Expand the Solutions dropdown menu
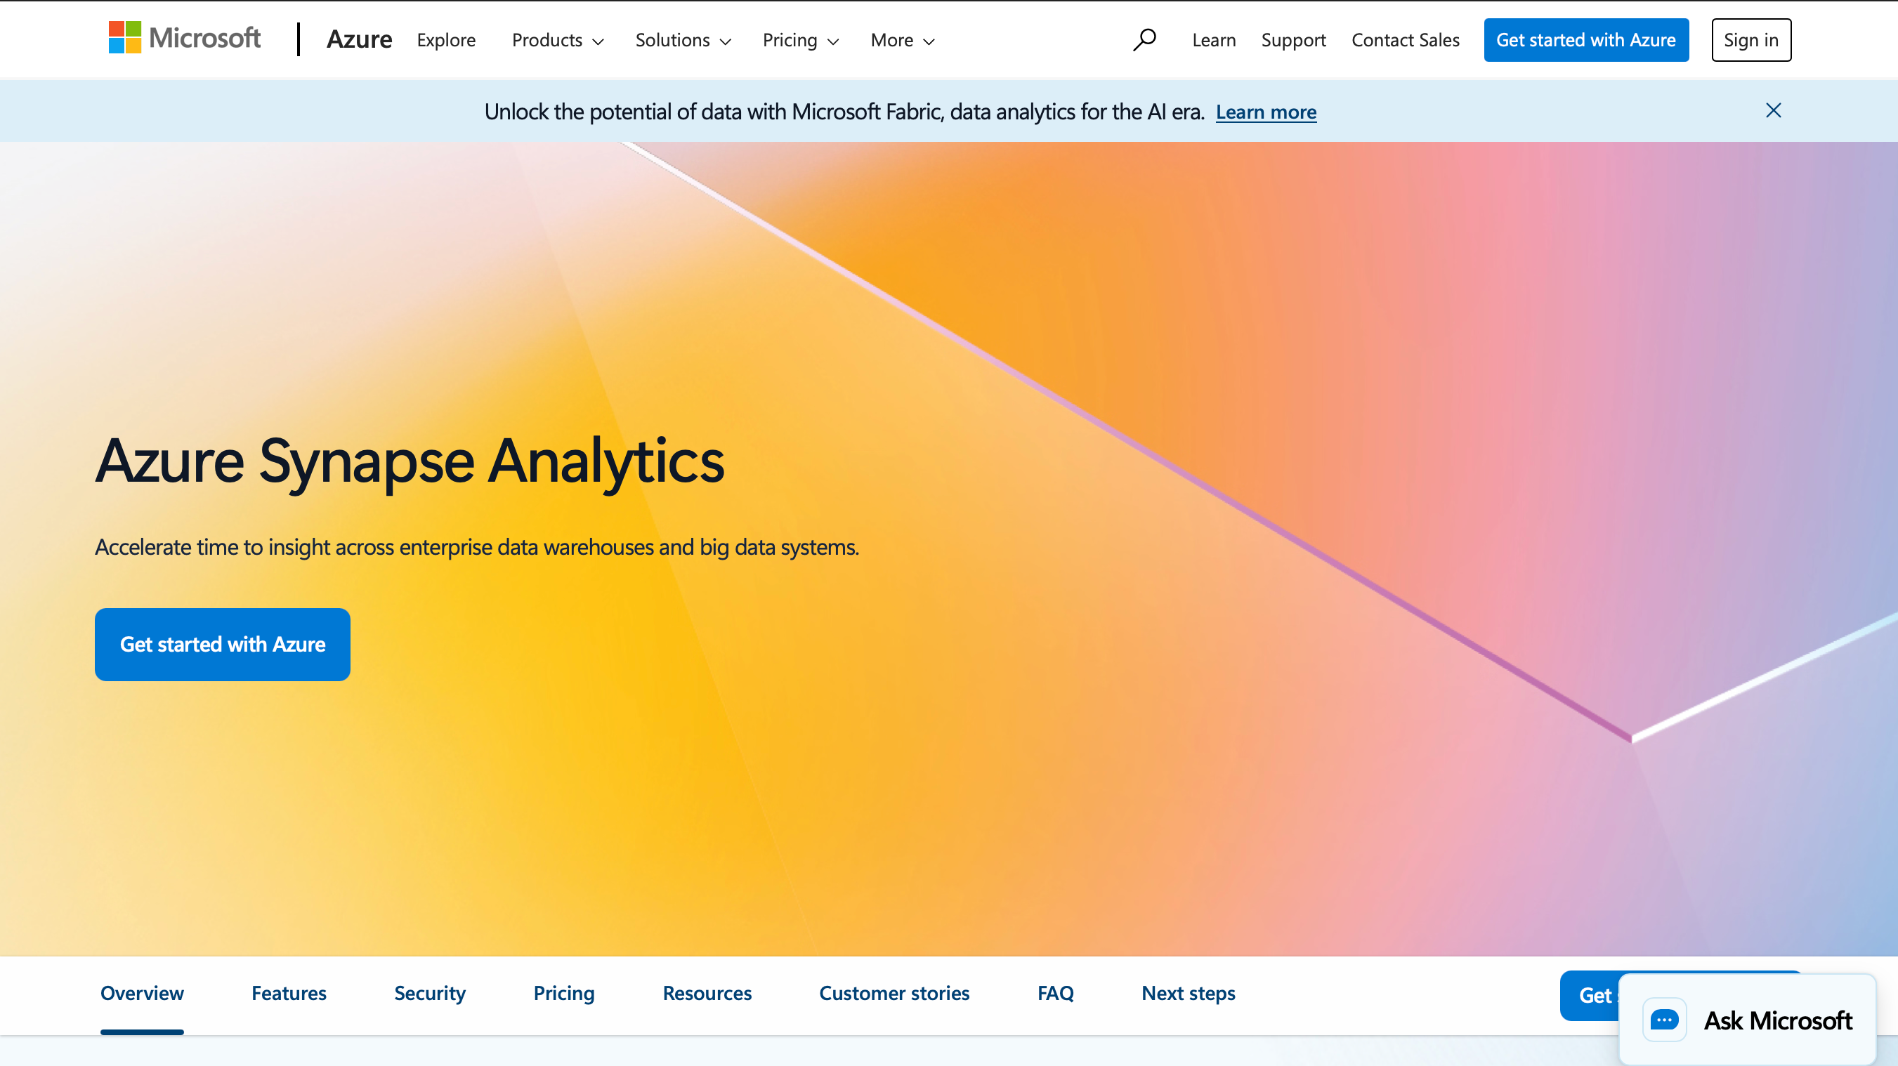The height and width of the screenshot is (1066, 1898). click(682, 41)
